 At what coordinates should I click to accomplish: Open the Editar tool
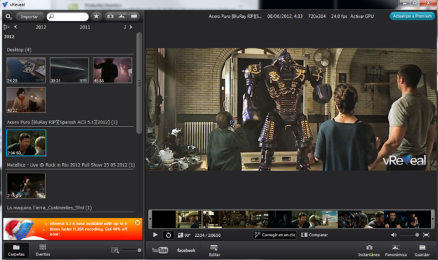click(214, 251)
